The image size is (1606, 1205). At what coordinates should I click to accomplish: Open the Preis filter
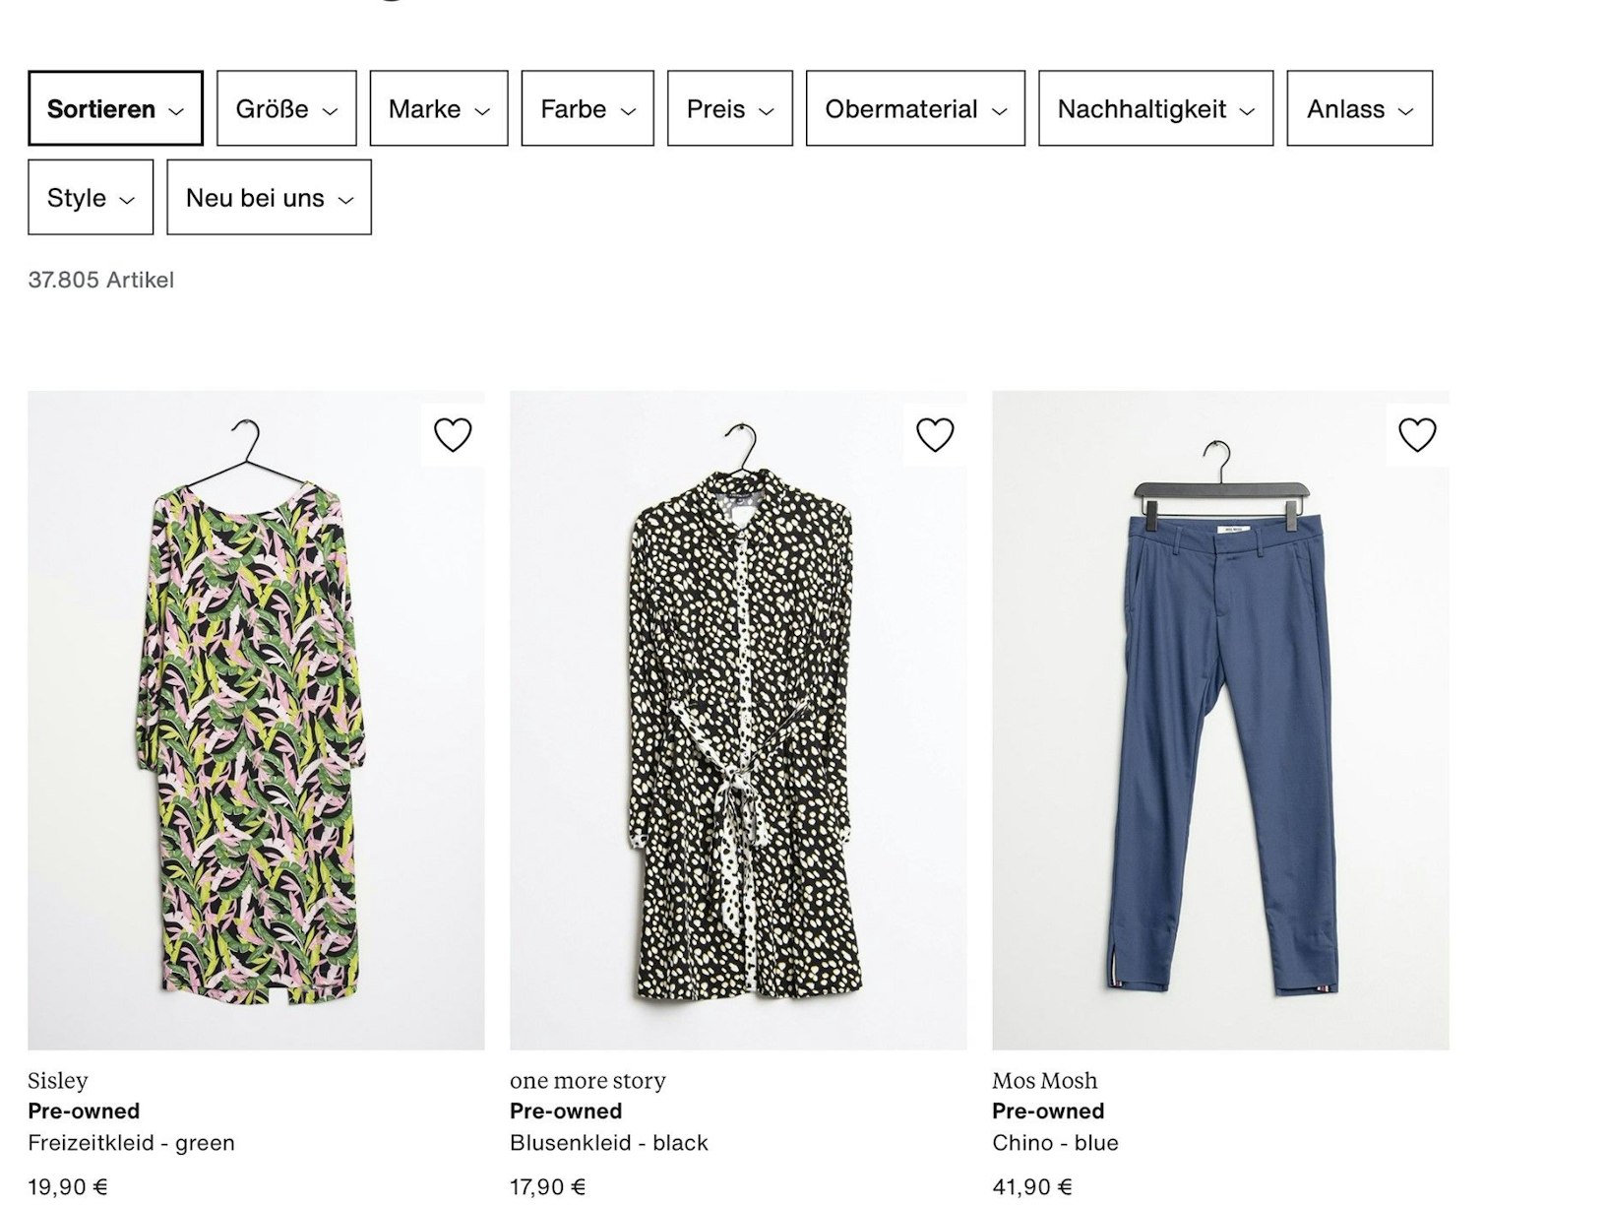pyautogui.click(x=729, y=108)
